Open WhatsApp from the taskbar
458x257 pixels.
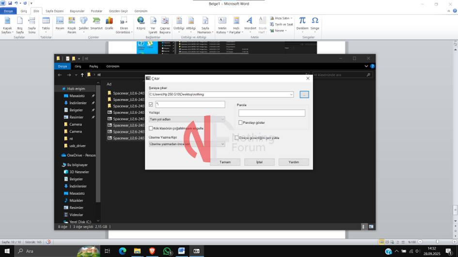click(x=167, y=251)
